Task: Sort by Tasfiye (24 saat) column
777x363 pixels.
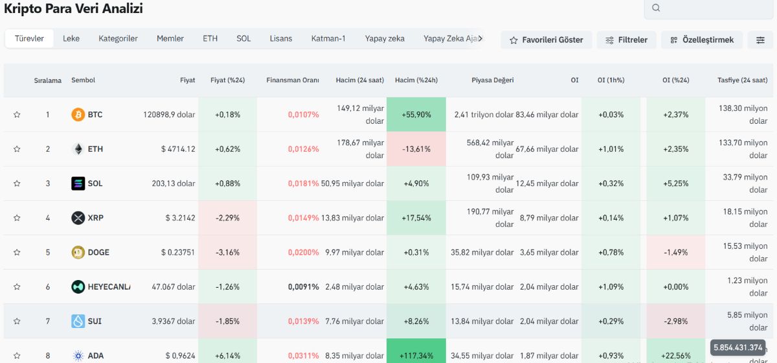Action: [x=743, y=80]
